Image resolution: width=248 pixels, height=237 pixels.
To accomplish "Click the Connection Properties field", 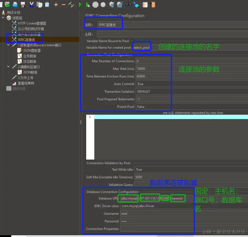I will click(184, 229).
